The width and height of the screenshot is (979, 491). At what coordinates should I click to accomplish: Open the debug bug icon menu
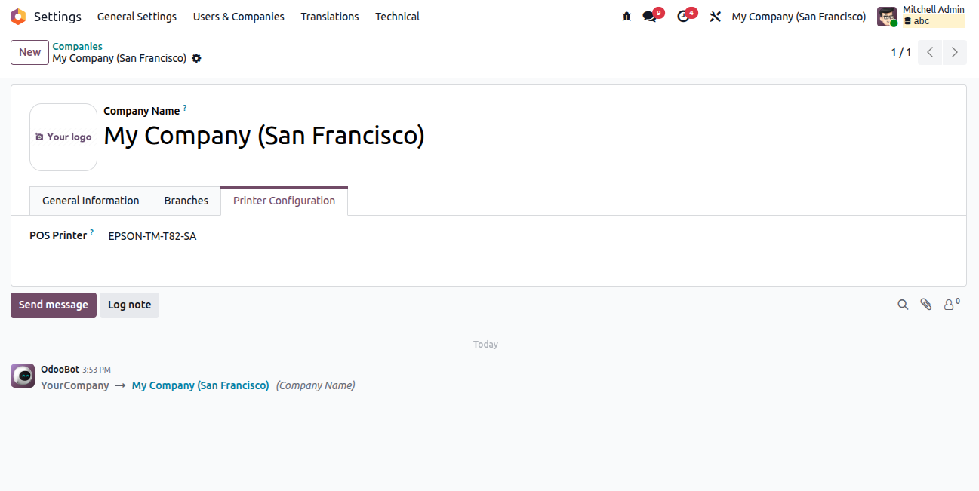[626, 17]
